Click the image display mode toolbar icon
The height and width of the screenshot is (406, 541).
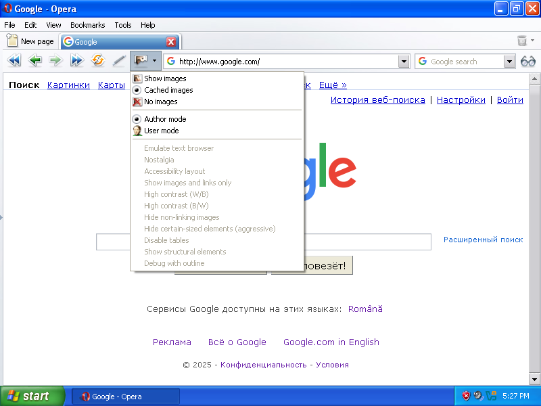pyautogui.click(x=141, y=60)
